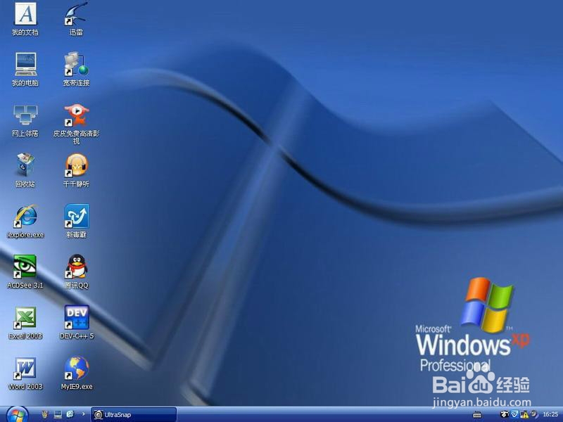Select the iexplore.exe shortcut

point(25,221)
